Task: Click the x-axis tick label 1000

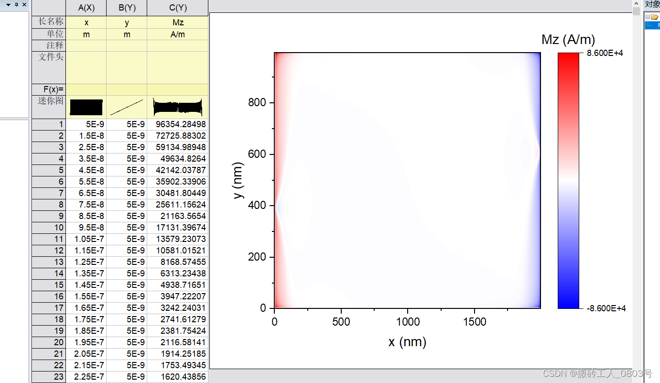Action: [408, 322]
